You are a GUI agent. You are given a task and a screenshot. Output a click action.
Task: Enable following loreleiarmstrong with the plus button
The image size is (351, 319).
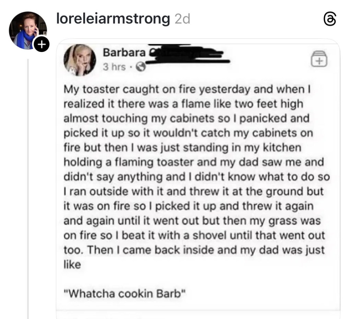coord(42,44)
